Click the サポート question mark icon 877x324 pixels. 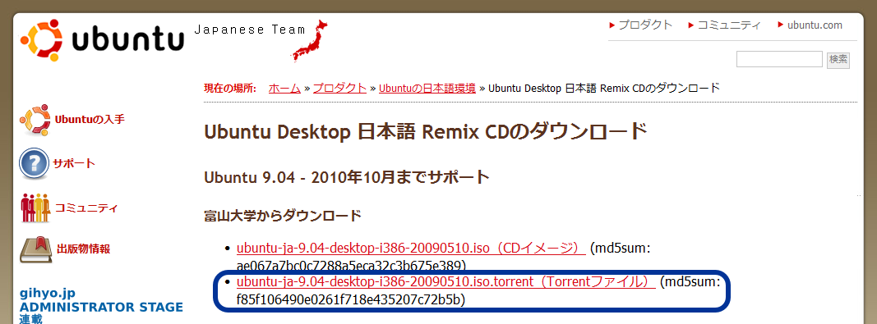coord(34,163)
